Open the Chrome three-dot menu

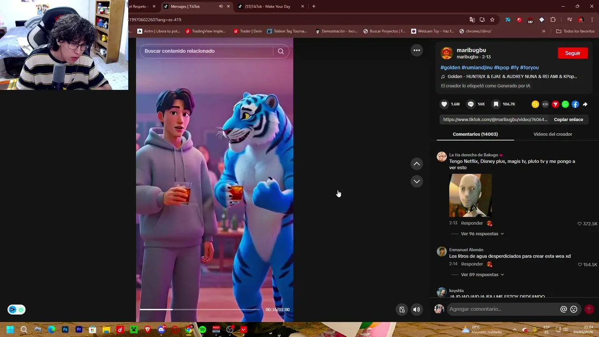592,20
